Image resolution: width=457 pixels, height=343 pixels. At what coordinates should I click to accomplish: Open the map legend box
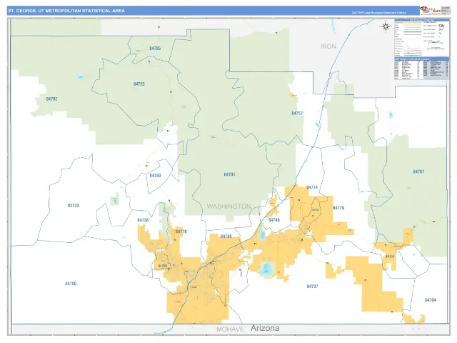point(422,38)
